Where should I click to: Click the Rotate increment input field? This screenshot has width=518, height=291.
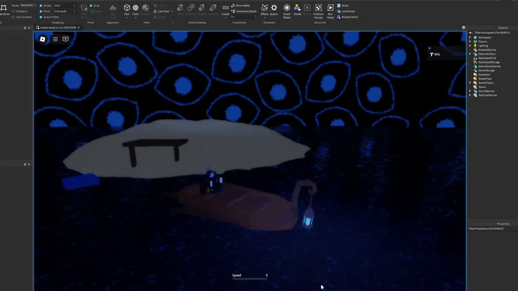click(64, 6)
